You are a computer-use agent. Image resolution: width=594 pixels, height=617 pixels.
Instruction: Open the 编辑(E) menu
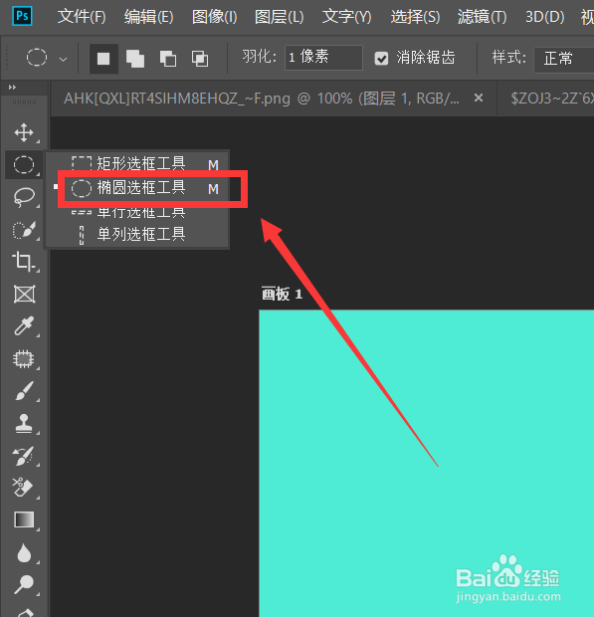click(148, 17)
